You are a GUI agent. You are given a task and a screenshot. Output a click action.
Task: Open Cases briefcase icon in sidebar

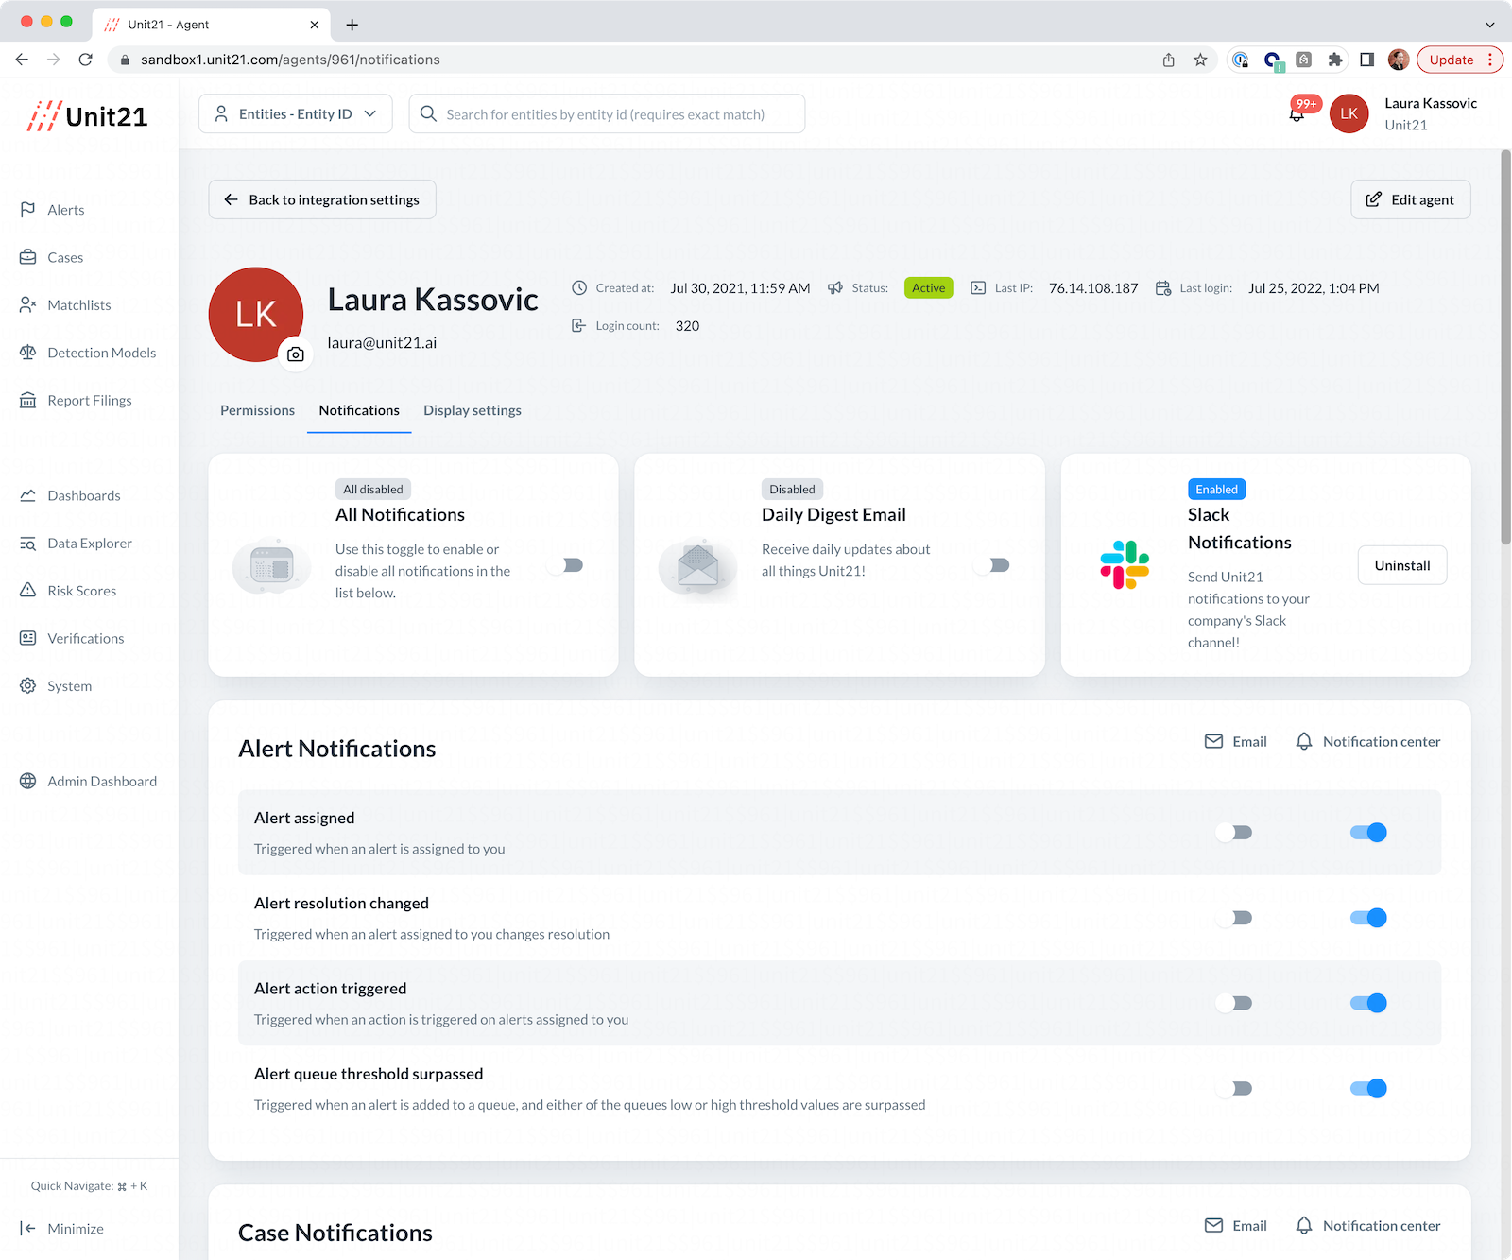(28, 257)
